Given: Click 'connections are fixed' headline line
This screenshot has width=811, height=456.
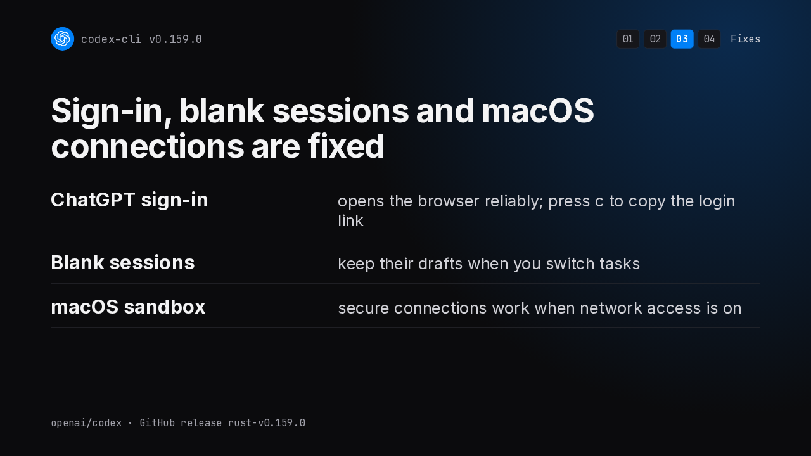Looking at the screenshot, I should click(217, 146).
